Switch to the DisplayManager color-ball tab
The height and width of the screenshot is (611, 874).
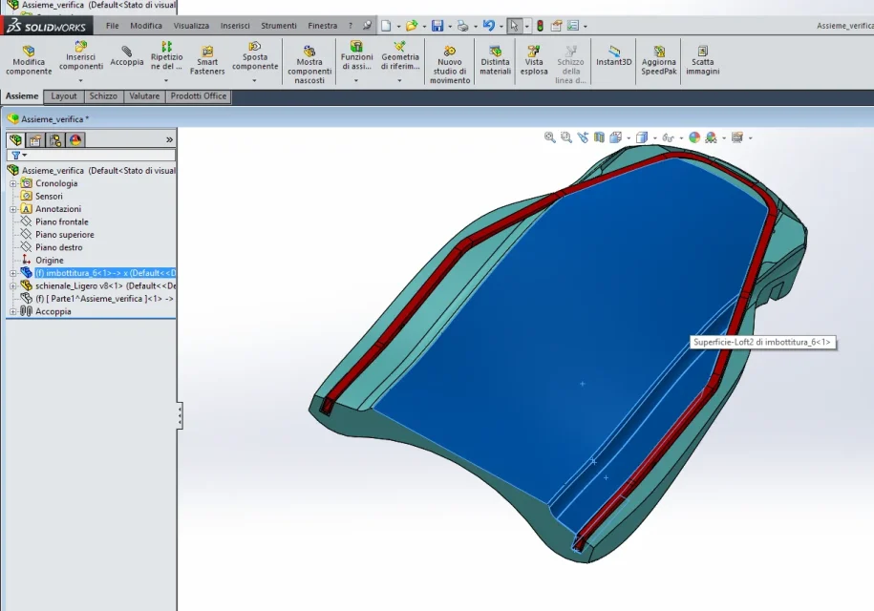(x=75, y=139)
